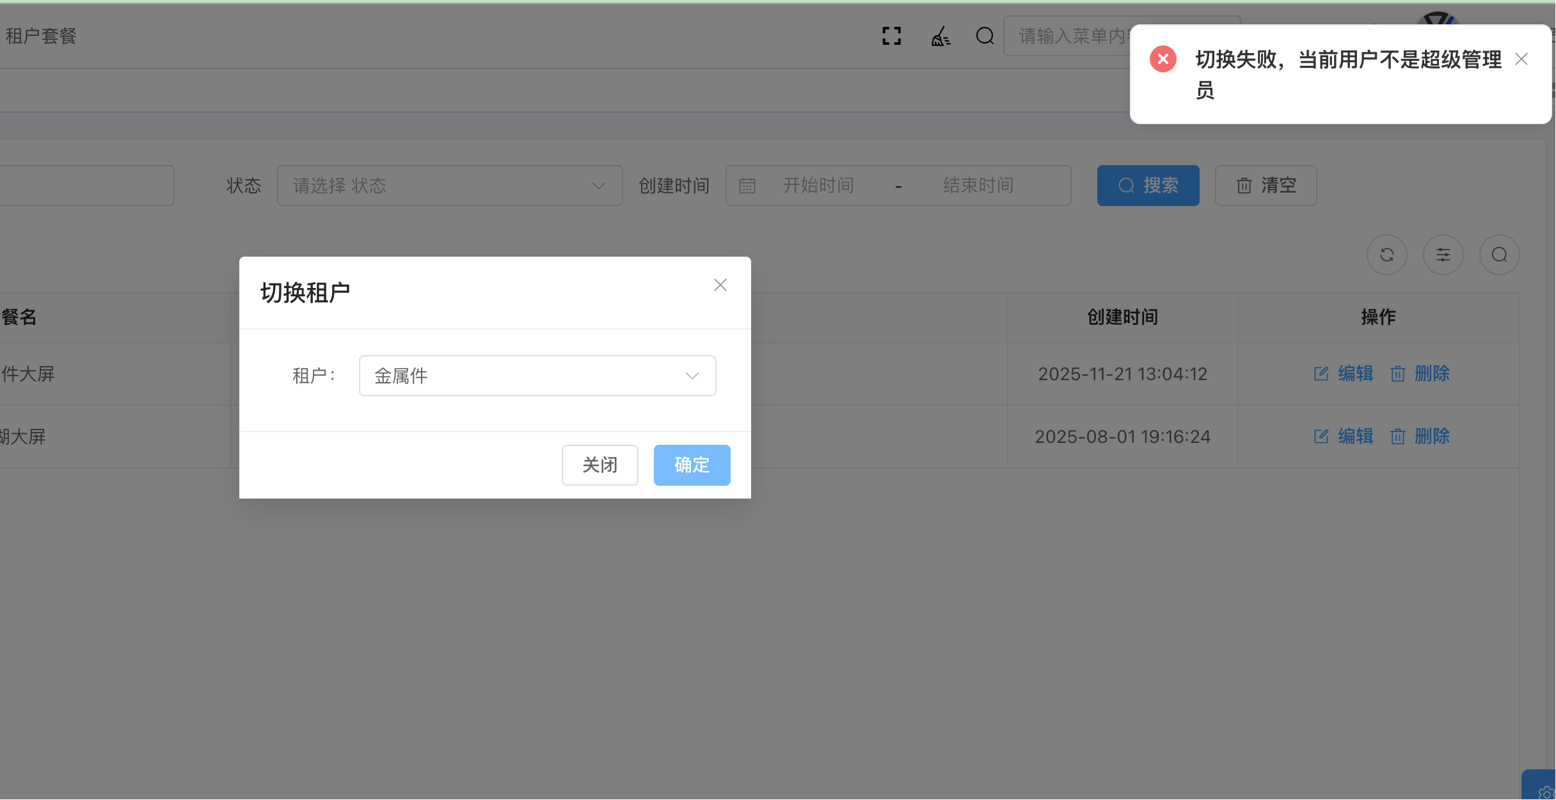Click the broom clear-cache icon
Image resolution: width=1556 pixels, height=800 pixels.
(940, 36)
